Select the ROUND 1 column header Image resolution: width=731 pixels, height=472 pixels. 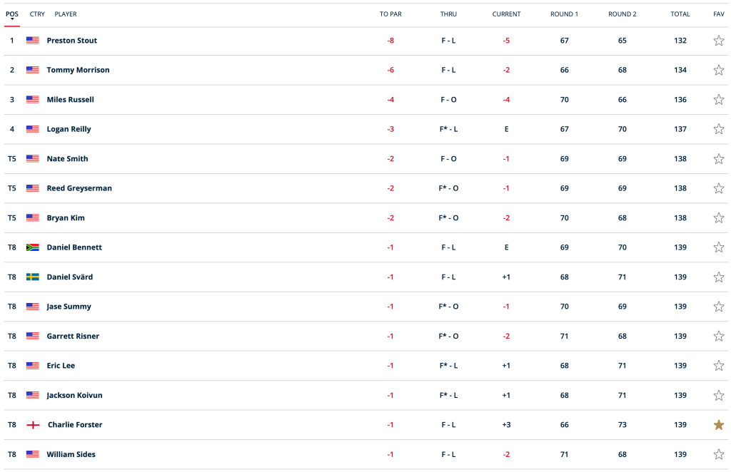[564, 14]
